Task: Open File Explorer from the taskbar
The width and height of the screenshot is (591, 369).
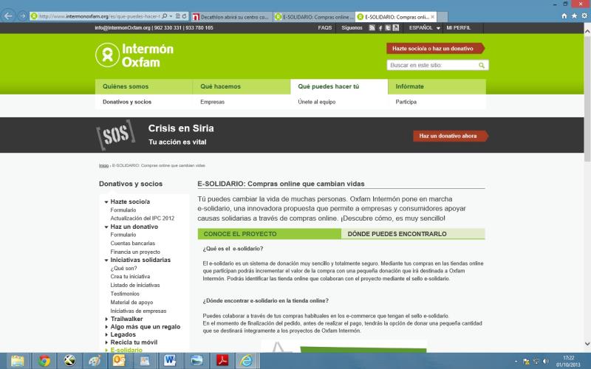Action: click(x=17, y=361)
